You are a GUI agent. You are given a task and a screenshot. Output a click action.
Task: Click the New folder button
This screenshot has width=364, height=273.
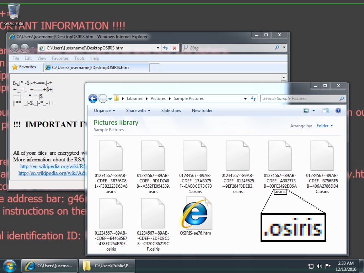coord(202,111)
